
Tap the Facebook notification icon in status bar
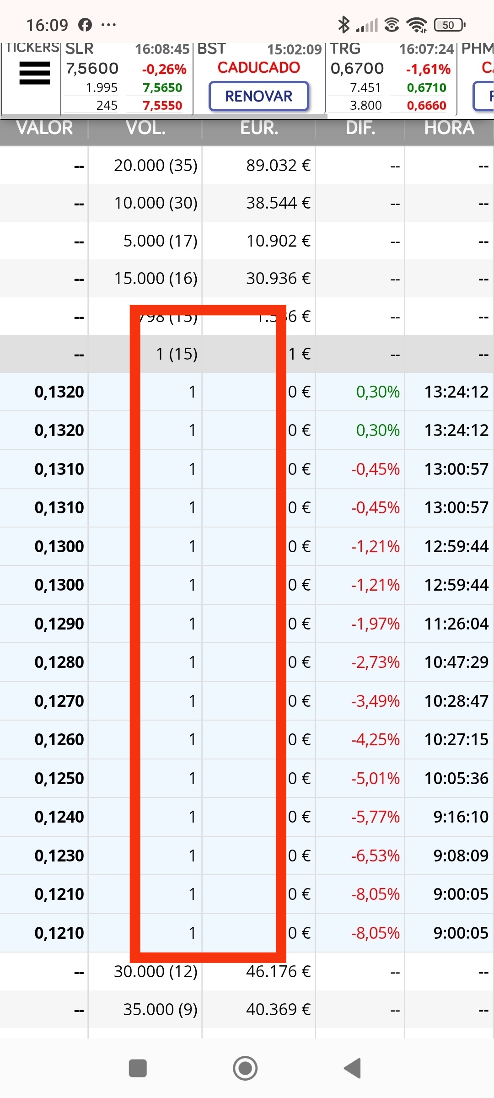pyautogui.click(x=85, y=25)
